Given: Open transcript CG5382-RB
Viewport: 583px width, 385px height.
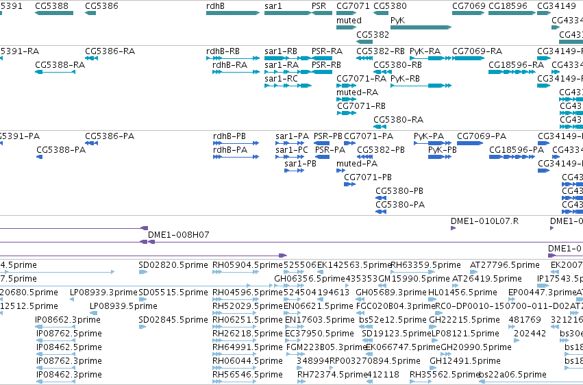Looking at the screenshot, I should [364, 58].
